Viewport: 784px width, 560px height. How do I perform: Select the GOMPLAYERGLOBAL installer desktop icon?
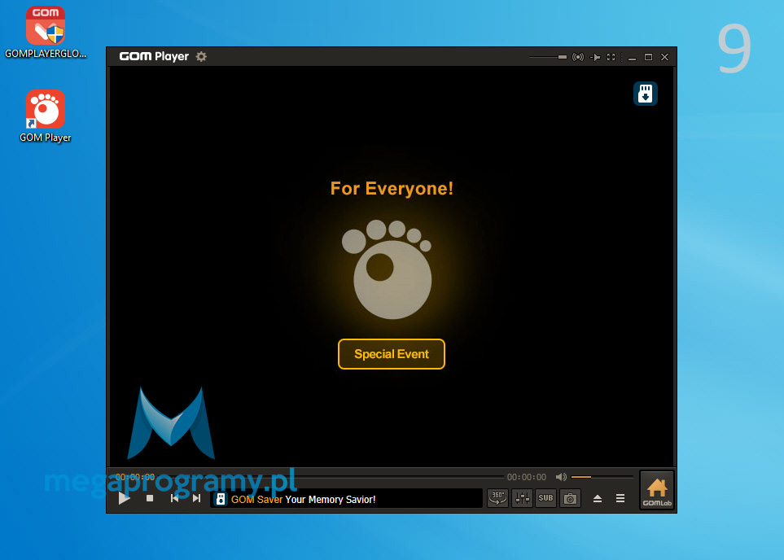click(46, 32)
